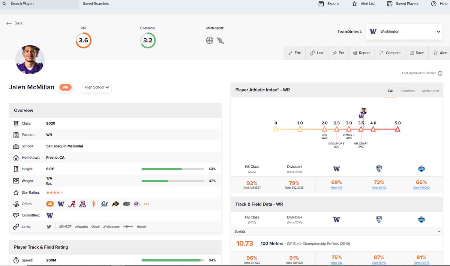The height and width of the screenshot is (266, 450).
Task: Click the Florida Gators offer logo
Action: coord(126,204)
